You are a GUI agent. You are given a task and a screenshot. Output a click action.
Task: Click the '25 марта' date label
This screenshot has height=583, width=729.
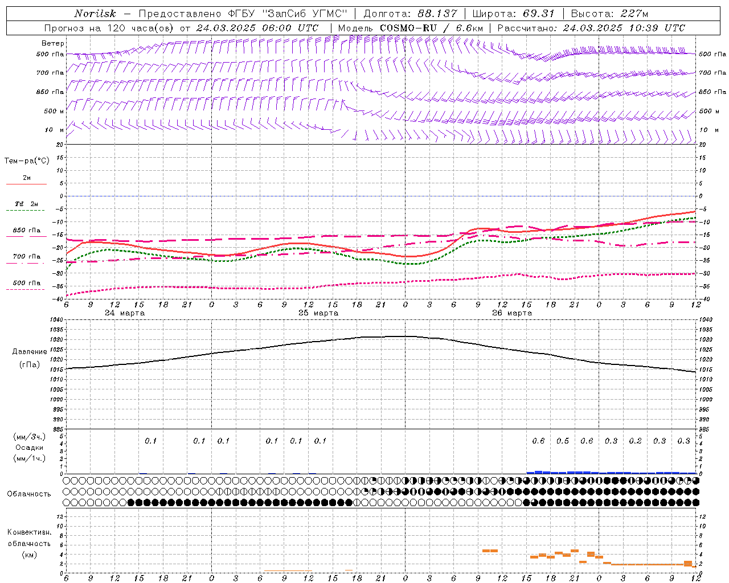click(318, 313)
